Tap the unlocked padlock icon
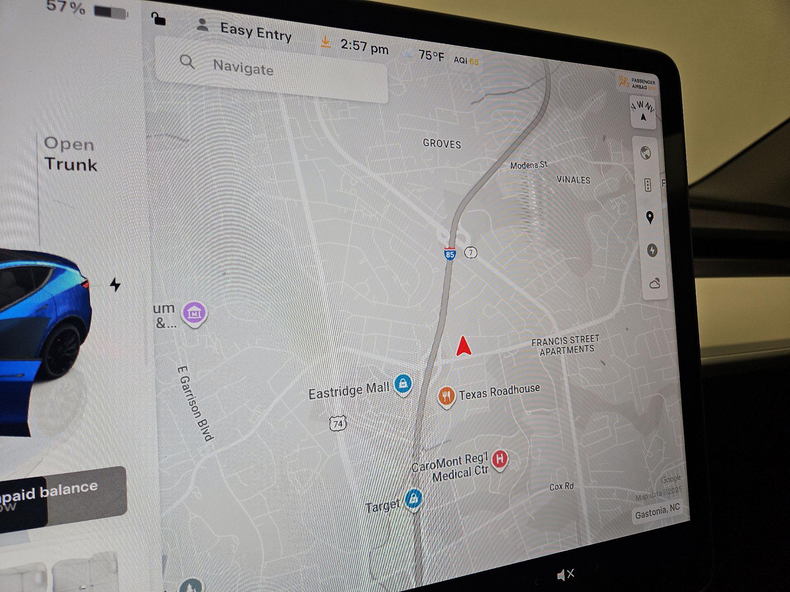Viewport: 790px width, 592px height. click(158, 19)
